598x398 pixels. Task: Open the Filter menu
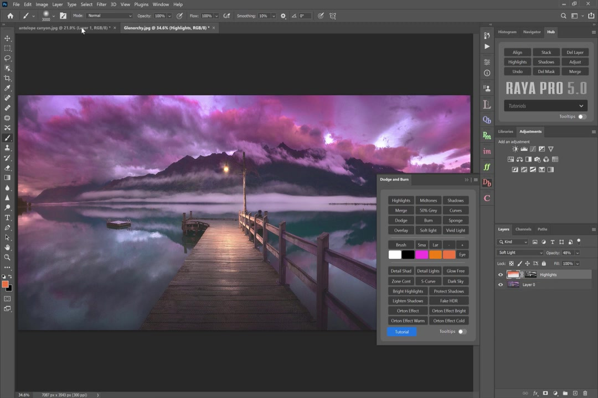[101, 4]
